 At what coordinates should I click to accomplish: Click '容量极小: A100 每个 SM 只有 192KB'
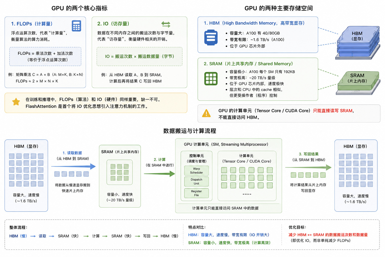(x=262, y=72)
